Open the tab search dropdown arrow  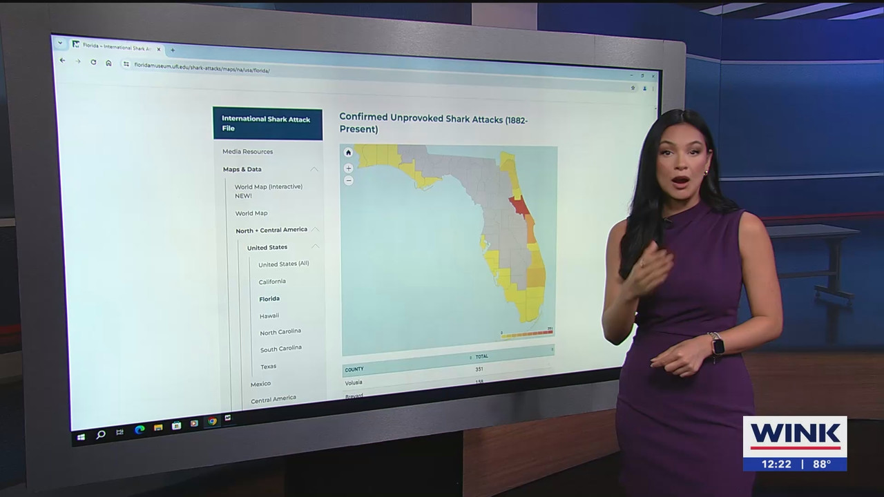tap(60, 43)
